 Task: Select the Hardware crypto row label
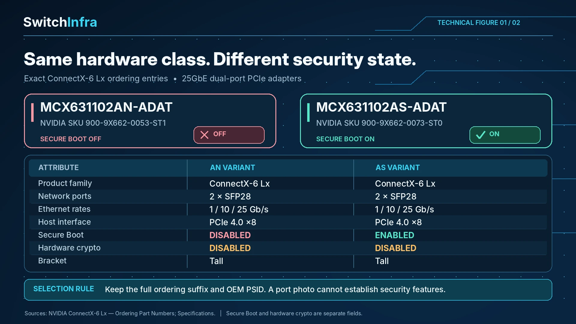pyautogui.click(x=69, y=248)
